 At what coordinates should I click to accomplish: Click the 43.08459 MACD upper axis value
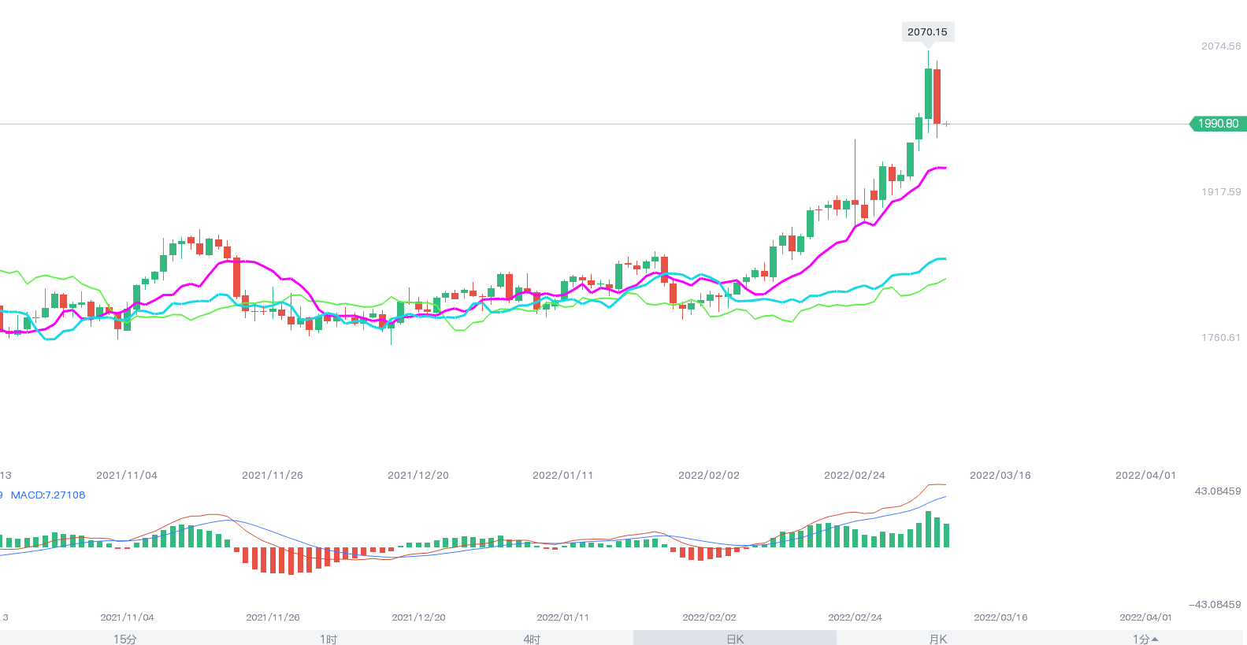1217,491
